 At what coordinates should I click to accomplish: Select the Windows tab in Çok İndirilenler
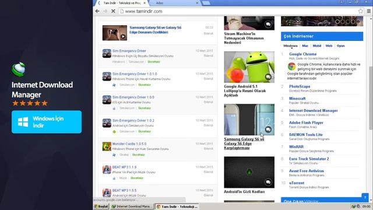[290, 45]
